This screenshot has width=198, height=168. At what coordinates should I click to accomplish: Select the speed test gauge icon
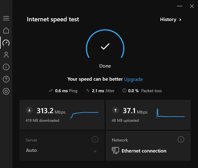click(6, 43)
